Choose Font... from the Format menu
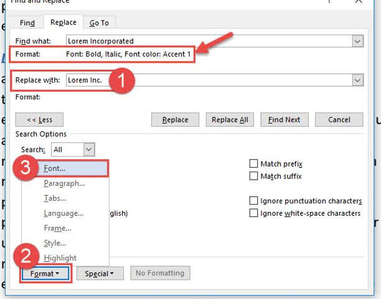 (x=55, y=168)
